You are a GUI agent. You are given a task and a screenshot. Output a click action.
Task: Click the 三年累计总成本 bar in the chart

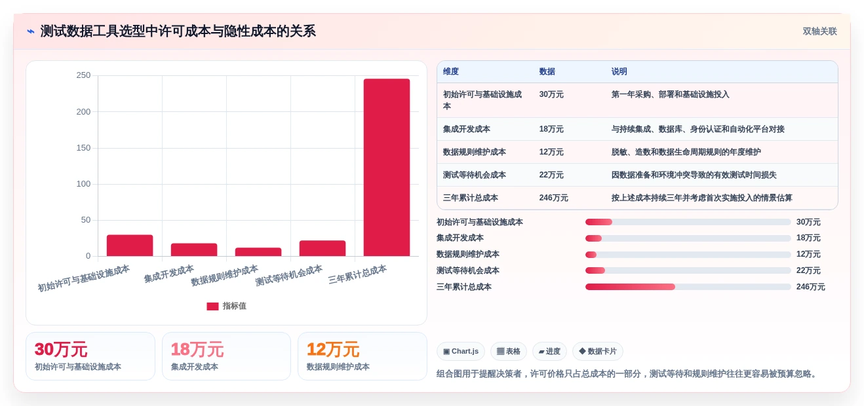point(387,168)
